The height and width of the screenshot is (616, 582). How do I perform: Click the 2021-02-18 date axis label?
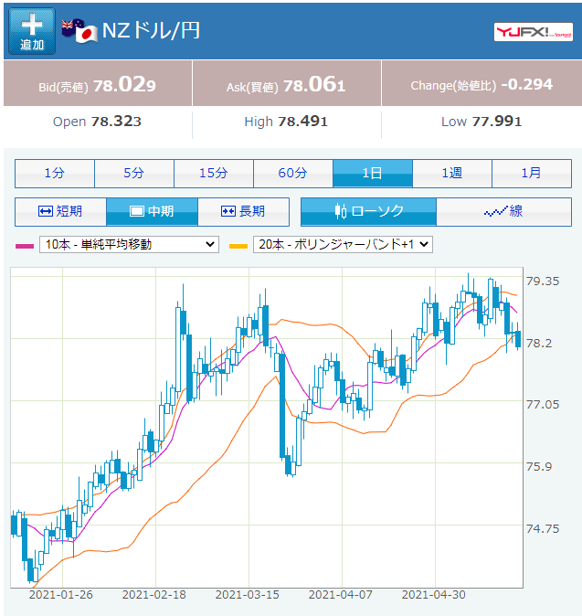pos(153,595)
